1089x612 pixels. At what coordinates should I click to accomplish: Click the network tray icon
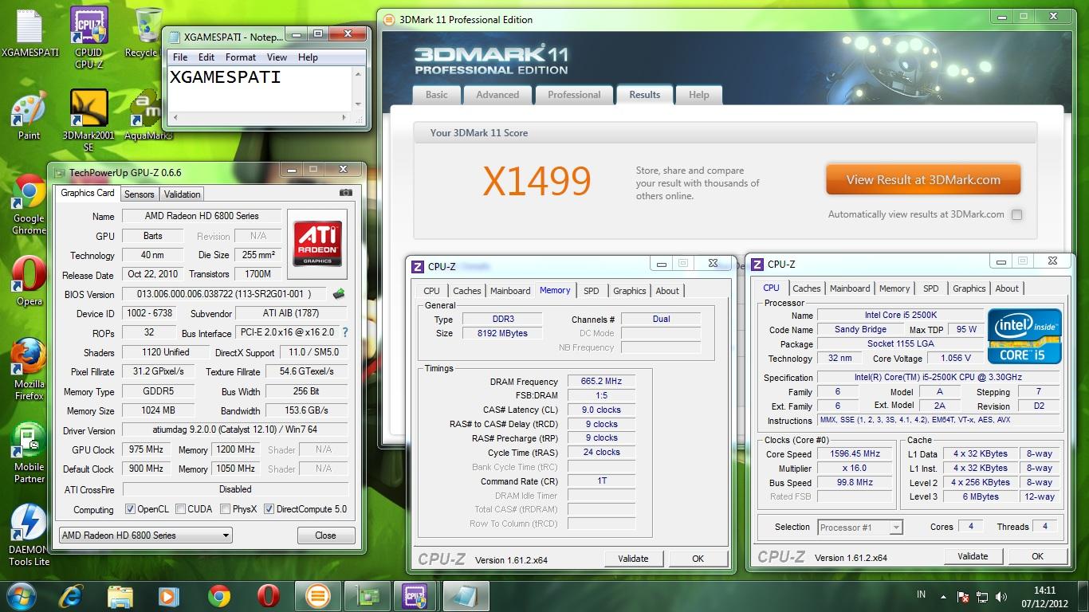tap(981, 596)
